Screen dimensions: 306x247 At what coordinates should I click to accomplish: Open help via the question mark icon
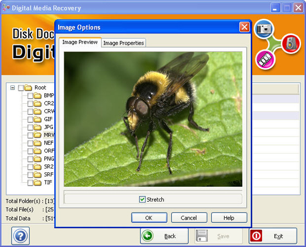(20, 236)
